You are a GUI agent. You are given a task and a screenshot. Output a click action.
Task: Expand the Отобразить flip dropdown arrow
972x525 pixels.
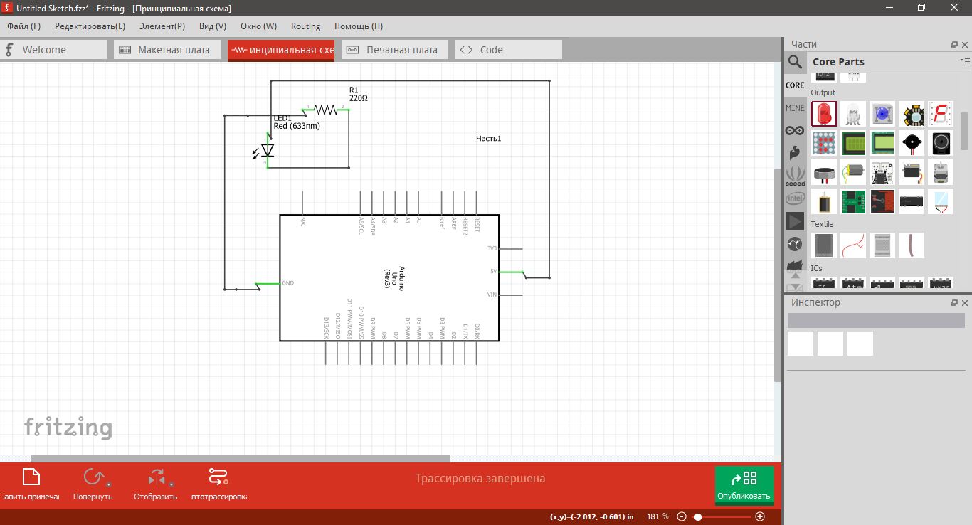[x=171, y=484]
